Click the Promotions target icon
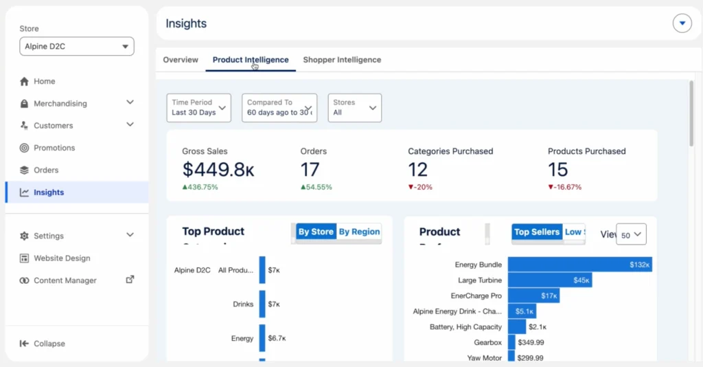703x367 pixels. point(24,148)
